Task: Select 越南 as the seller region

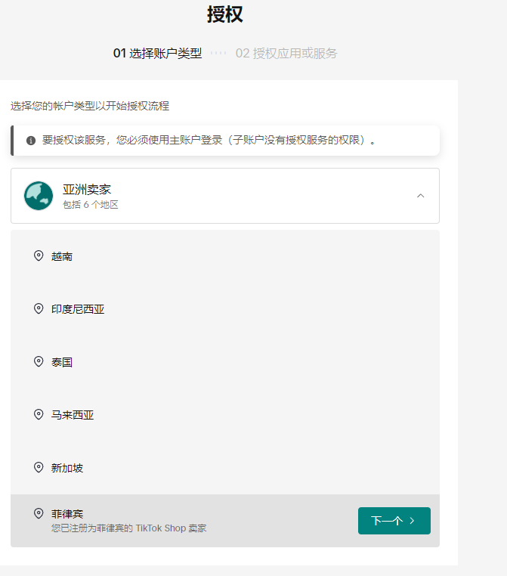Action: 62,257
